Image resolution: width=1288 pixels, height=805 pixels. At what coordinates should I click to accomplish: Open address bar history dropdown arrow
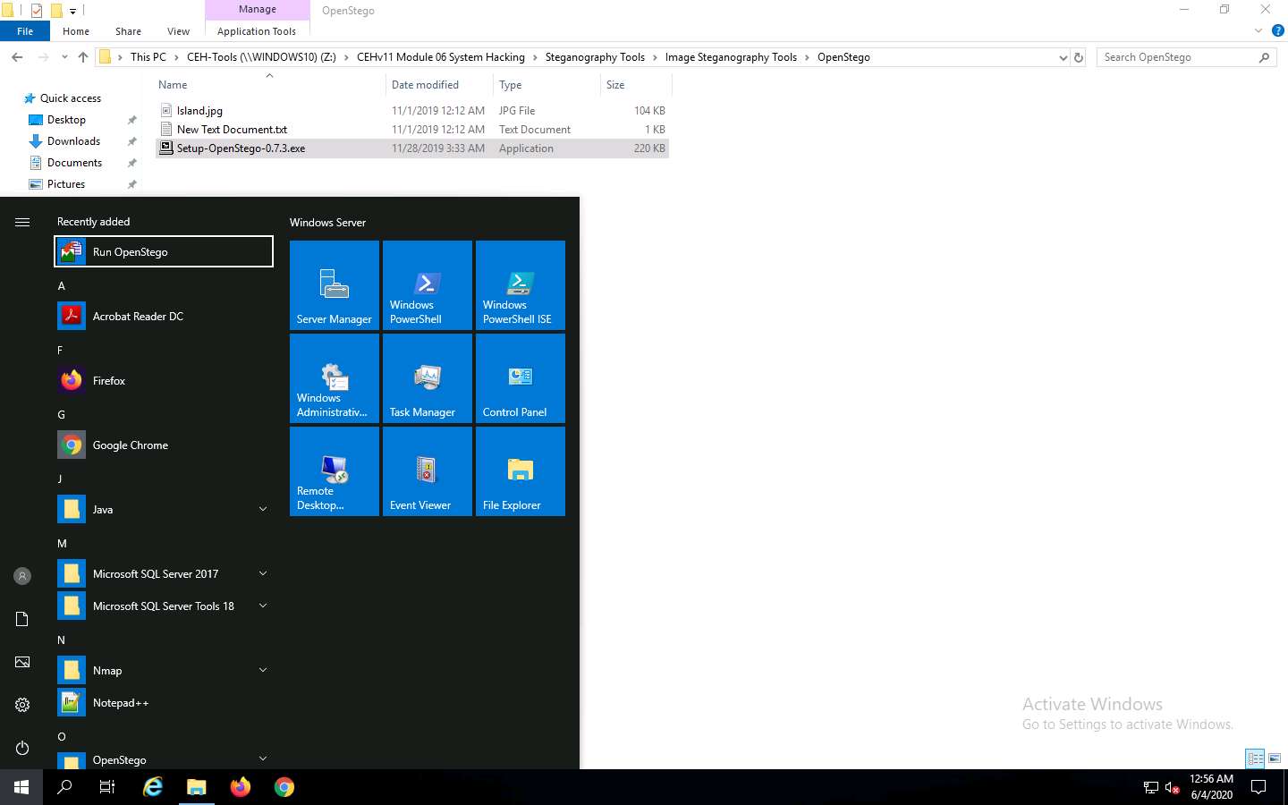point(1063,57)
